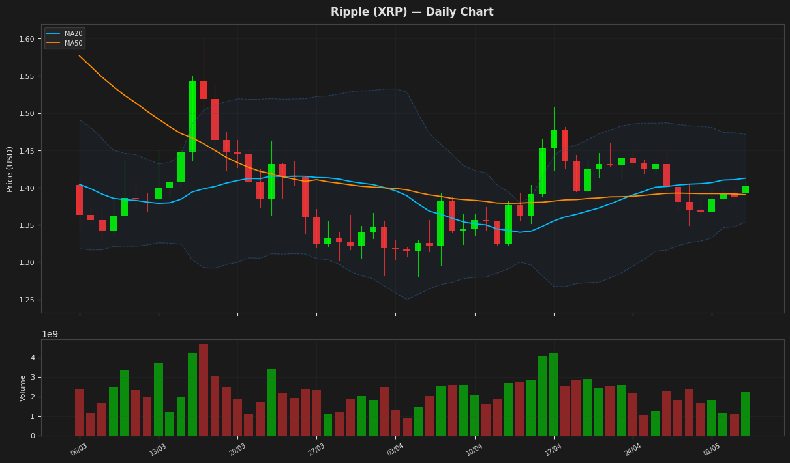Select the MA20 legend label
Image resolution: width=790 pixels, height=463 pixels.
(73, 34)
